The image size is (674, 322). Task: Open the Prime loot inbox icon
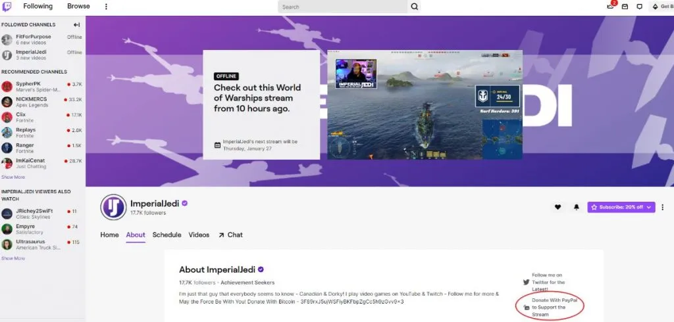(x=610, y=7)
